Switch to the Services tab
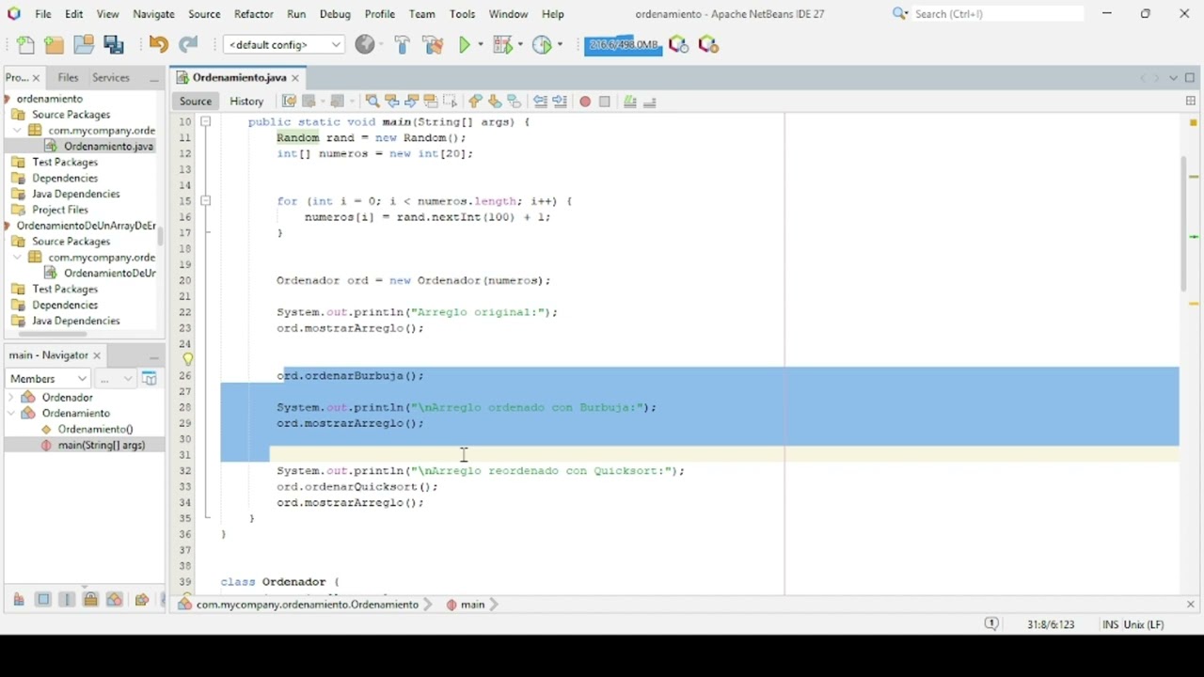The height and width of the screenshot is (677, 1204). point(110,78)
